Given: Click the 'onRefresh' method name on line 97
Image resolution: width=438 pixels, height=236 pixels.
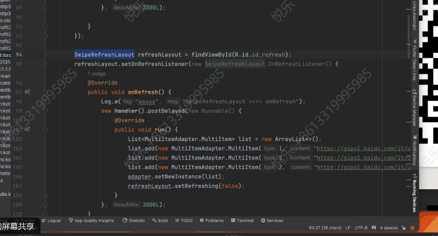Looking at the screenshot, I should tap(143, 92).
